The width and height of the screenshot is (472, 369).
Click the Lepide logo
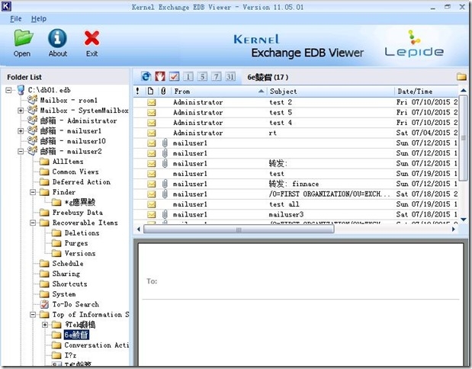coord(414,43)
